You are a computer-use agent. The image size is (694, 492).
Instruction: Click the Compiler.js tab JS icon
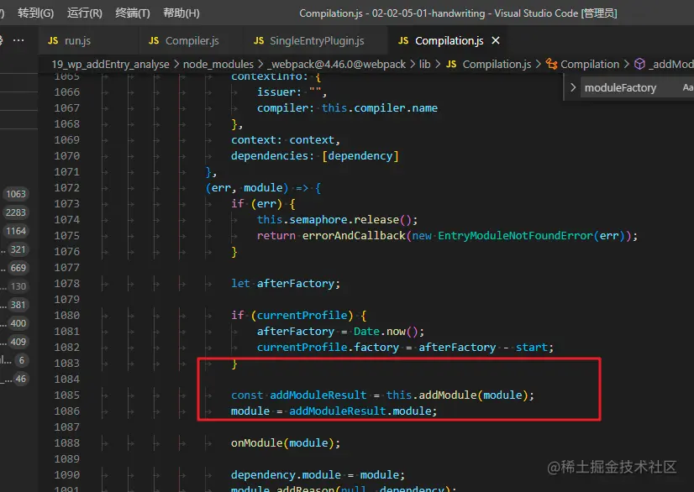tap(154, 40)
